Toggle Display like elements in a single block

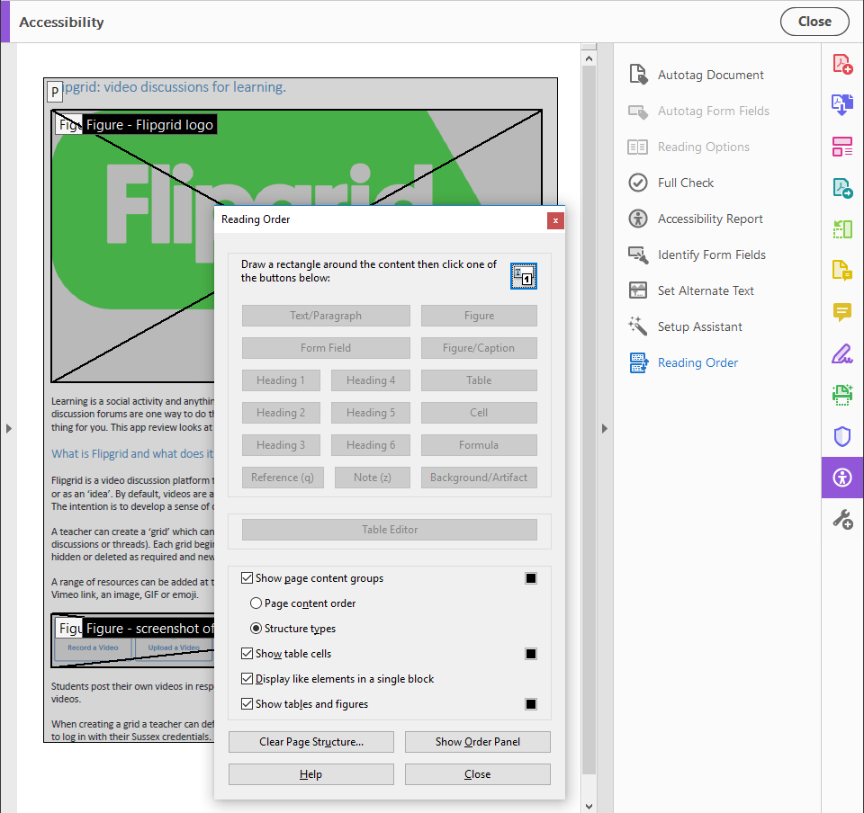[247, 679]
